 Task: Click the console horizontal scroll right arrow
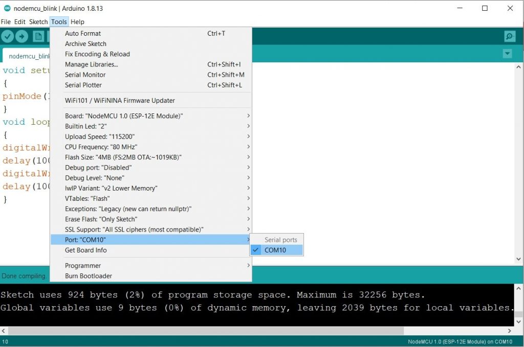tap(509, 331)
